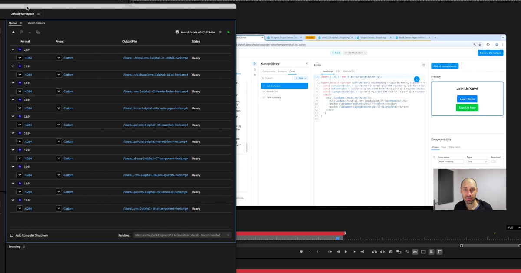521x273 pixels.
Task: Open the Renderer dropdown
Action: pyautogui.click(x=182, y=235)
